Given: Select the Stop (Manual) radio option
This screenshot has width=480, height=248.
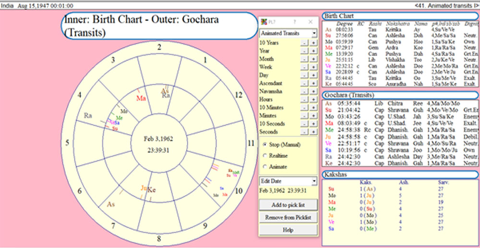Looking at the screenshot, I should click(x=265, y=144).
